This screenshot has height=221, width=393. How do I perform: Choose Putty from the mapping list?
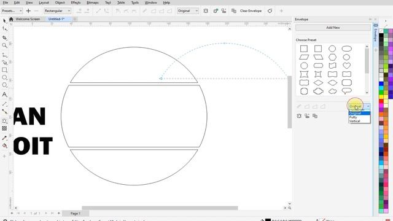coord(359,117)
